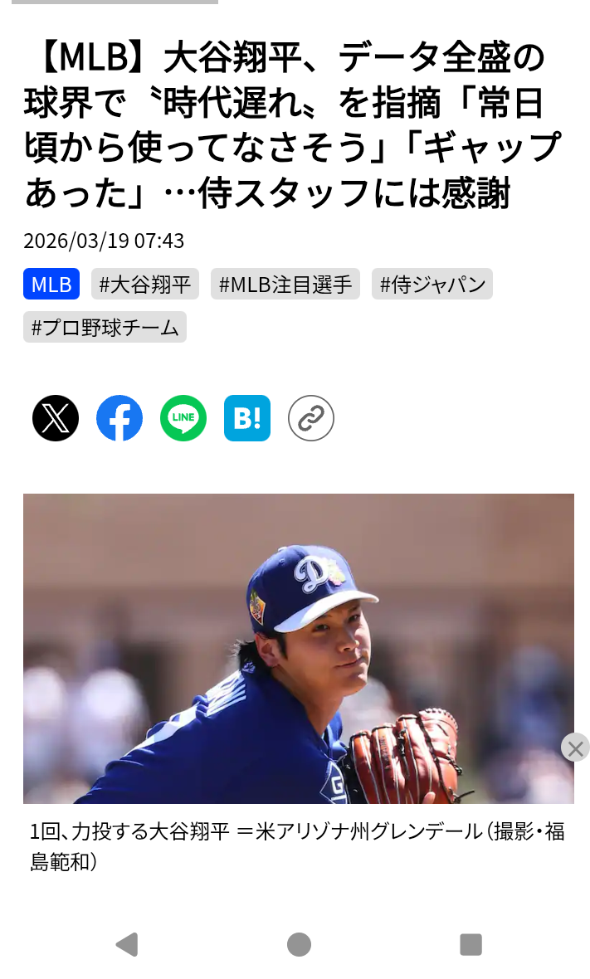The width and height of the screenshot is (590, 979).
Task: Tap the Android back triangle
Action: coord(127,945)
